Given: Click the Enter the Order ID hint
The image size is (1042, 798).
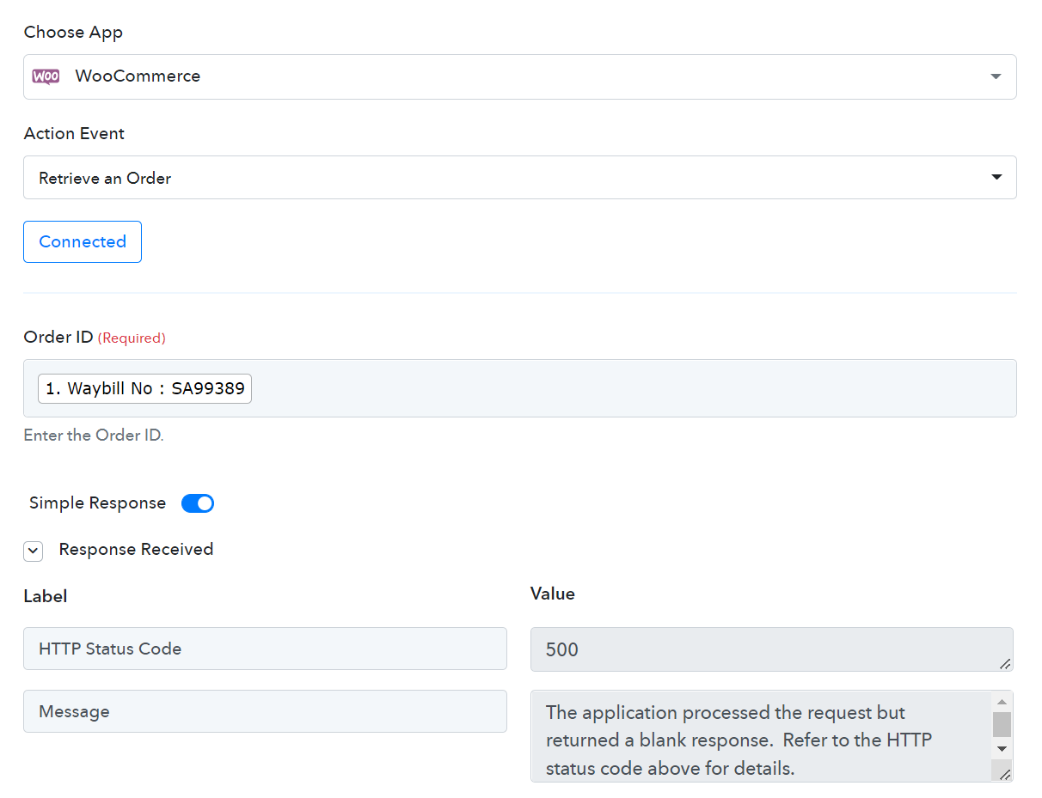Looking at the screenshot, I should click(x=94, y=436).
